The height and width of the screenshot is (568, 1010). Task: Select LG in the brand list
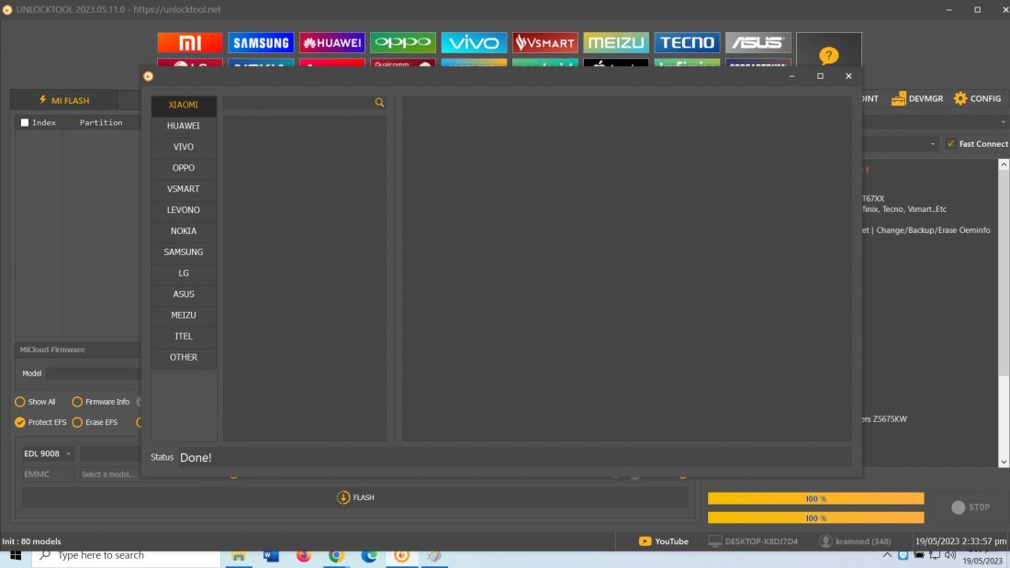click(184, 273)
